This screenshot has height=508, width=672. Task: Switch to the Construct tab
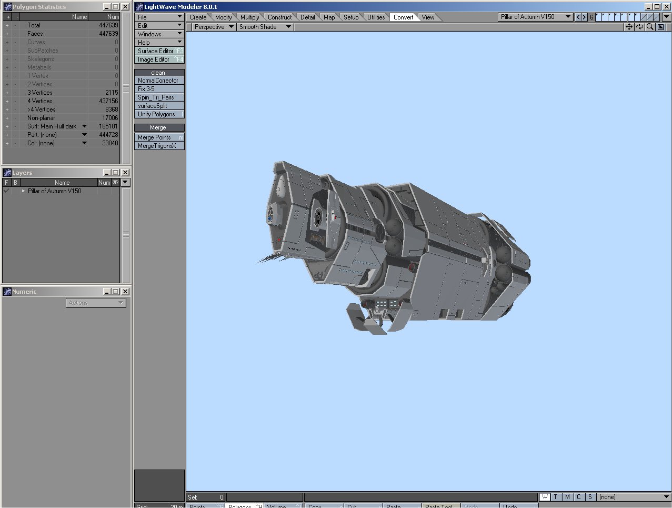pos(279,17)
